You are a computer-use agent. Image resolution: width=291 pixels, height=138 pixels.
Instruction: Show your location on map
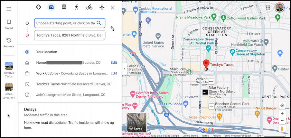click(282, 105)
